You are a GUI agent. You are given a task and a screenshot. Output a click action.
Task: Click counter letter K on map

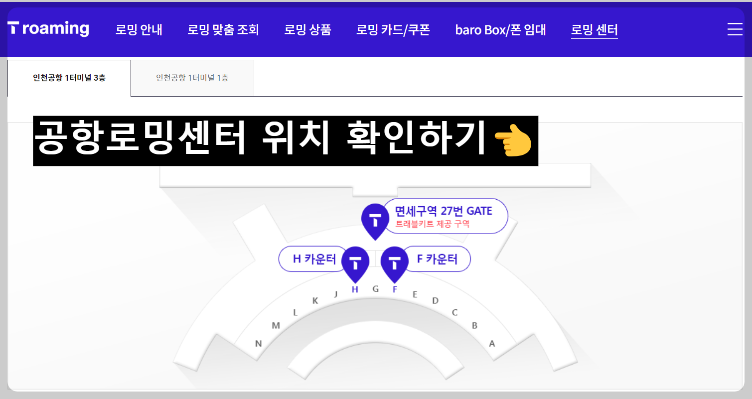[x=315, y=300]
